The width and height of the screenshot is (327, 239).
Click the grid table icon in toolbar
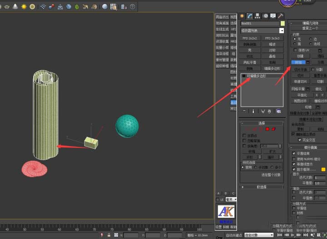113,7
